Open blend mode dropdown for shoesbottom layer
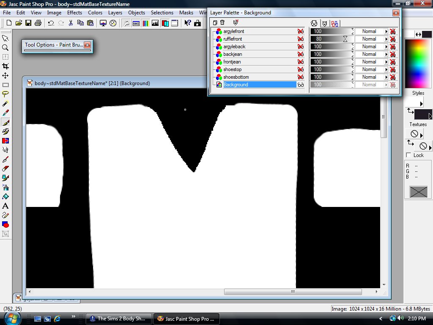The image size is (433, 325). pyautogui.click(x=386, y=77)
